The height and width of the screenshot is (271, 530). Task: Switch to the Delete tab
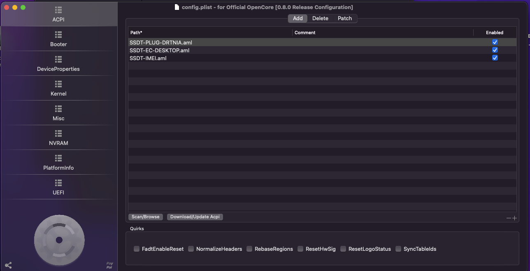coord(320,19)
